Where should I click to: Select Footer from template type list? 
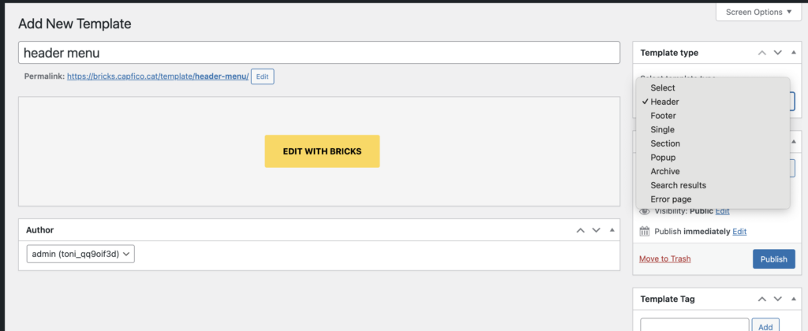tap(663, 116)
